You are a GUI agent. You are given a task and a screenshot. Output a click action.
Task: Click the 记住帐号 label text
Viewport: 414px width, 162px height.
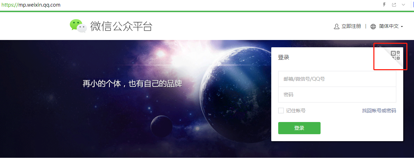pyautogui.click(x=296, y=111)
